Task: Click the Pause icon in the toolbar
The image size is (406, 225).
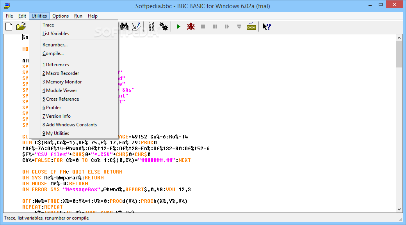Action: (x=215, y=27)
